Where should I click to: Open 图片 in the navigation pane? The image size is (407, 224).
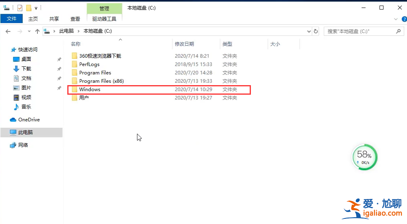(26, 88)
